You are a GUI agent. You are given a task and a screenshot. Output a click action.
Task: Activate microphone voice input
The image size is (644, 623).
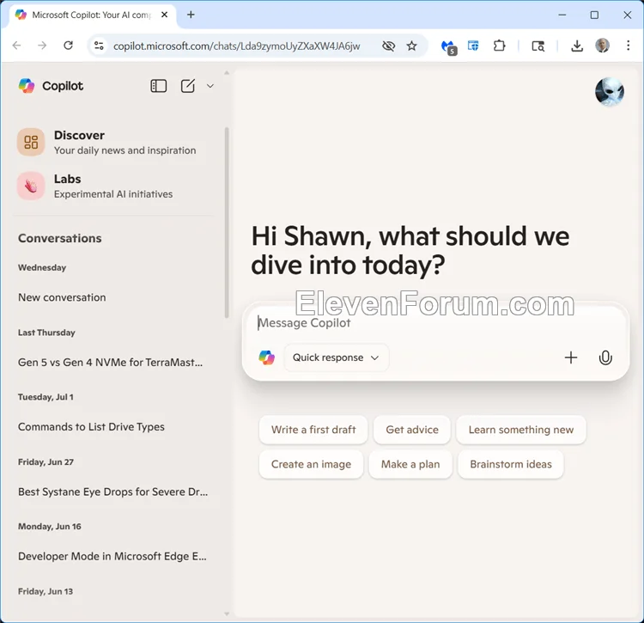point(605,357)
